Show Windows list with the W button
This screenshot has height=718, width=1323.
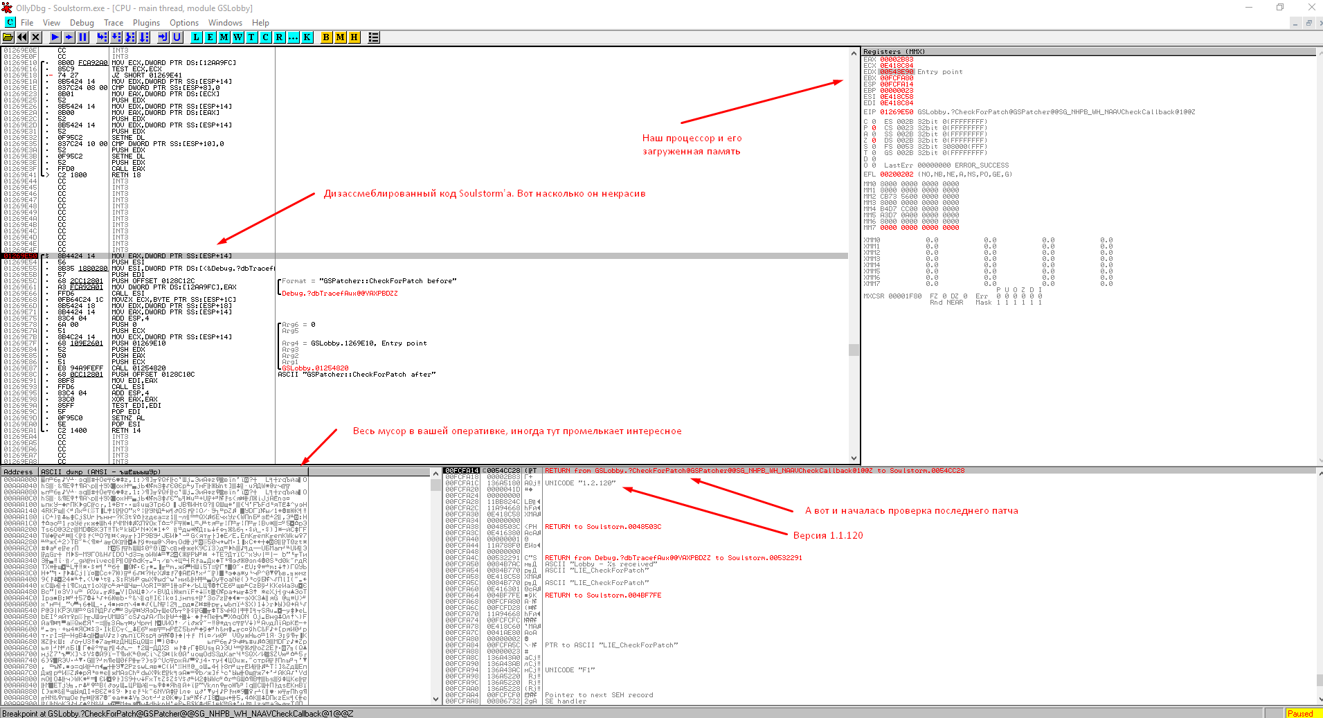coord(238,37)
